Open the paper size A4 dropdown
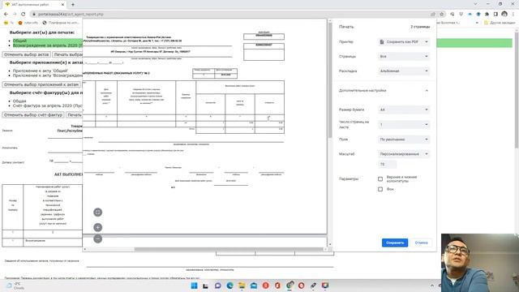519x292 pixels. (404, 109)
